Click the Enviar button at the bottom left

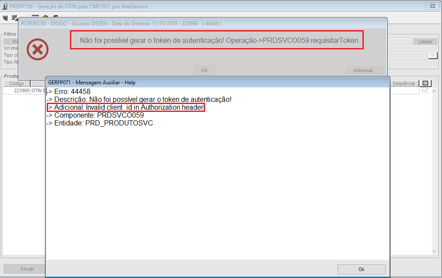click(24, 269)
